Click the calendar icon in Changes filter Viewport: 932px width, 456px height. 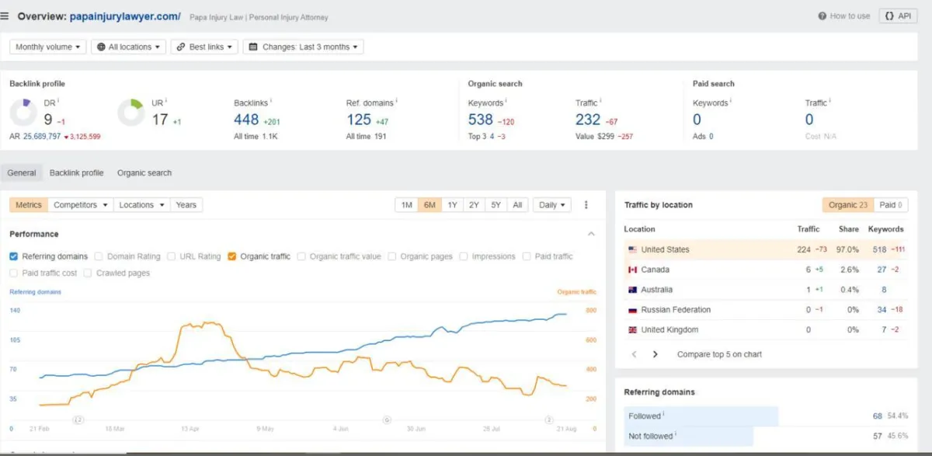(253, 47)
